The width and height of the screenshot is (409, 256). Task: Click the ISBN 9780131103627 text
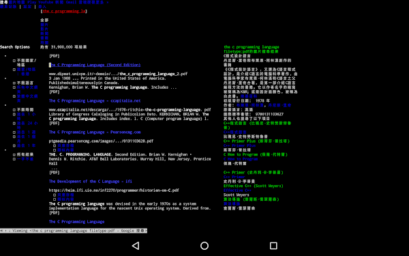coord(269,114)
